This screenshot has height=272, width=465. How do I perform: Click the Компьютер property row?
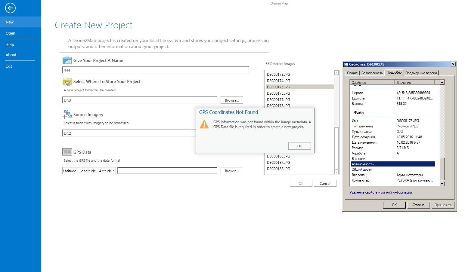[x=393, y=180]
